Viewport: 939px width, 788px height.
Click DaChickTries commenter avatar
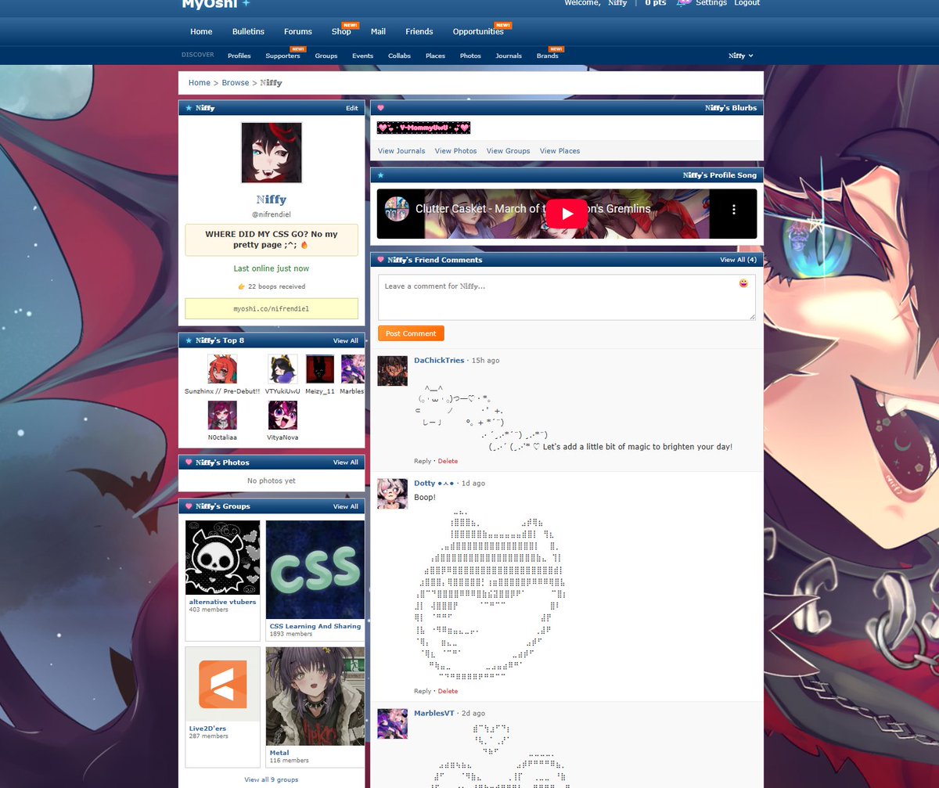click(393, 371)
